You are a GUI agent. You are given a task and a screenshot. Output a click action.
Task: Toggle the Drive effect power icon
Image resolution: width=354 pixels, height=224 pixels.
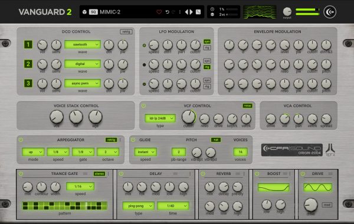303,174
